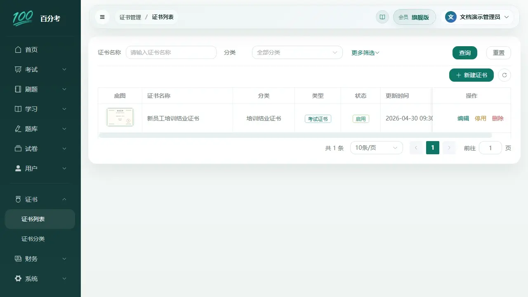Click the 查询 search button
The height and width of the screenshot is (297, 528).
(x=465, y=53)
